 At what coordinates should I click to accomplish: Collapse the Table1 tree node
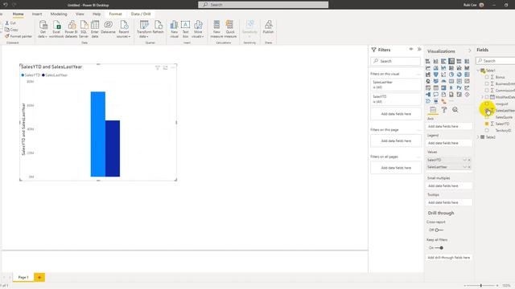pos(478,71)
